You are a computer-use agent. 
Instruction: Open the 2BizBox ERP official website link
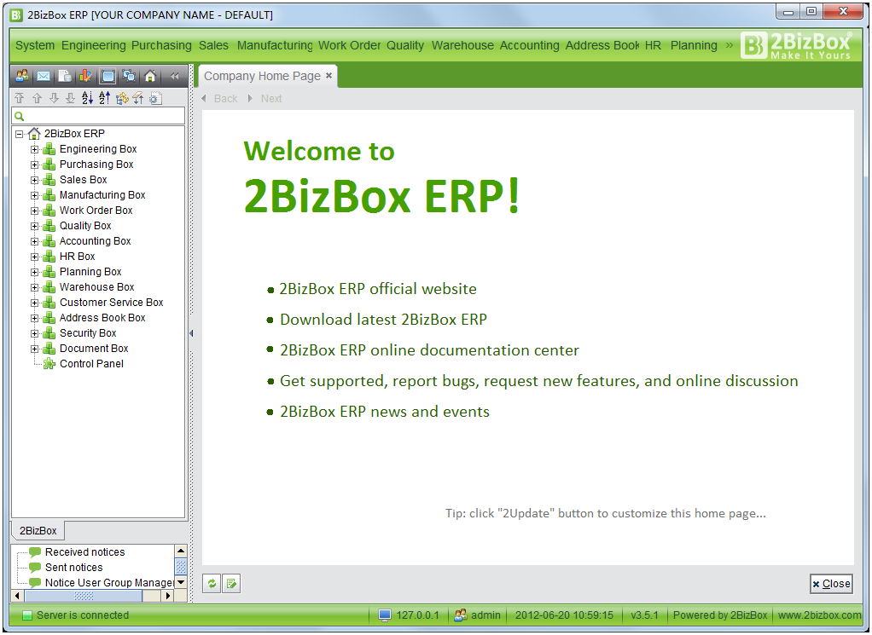click(x=378, y=289)
